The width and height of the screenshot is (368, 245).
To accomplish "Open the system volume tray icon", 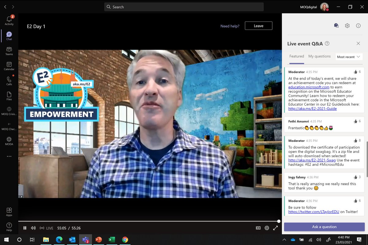I will coord(319,239).
